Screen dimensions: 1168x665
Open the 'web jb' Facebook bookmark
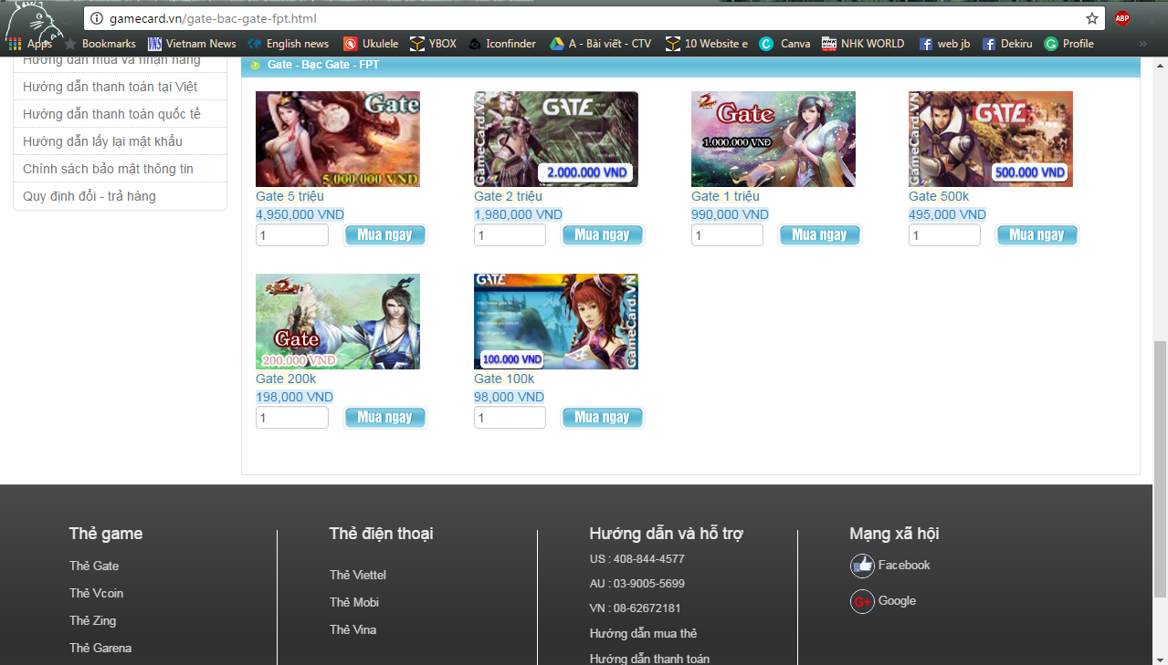point(944,44)
